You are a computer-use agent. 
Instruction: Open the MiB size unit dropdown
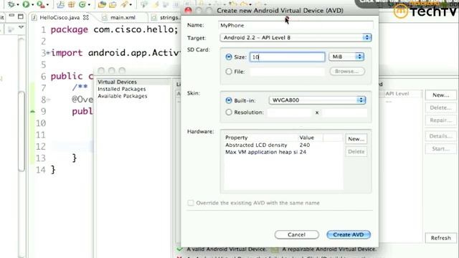pos(346,57)
